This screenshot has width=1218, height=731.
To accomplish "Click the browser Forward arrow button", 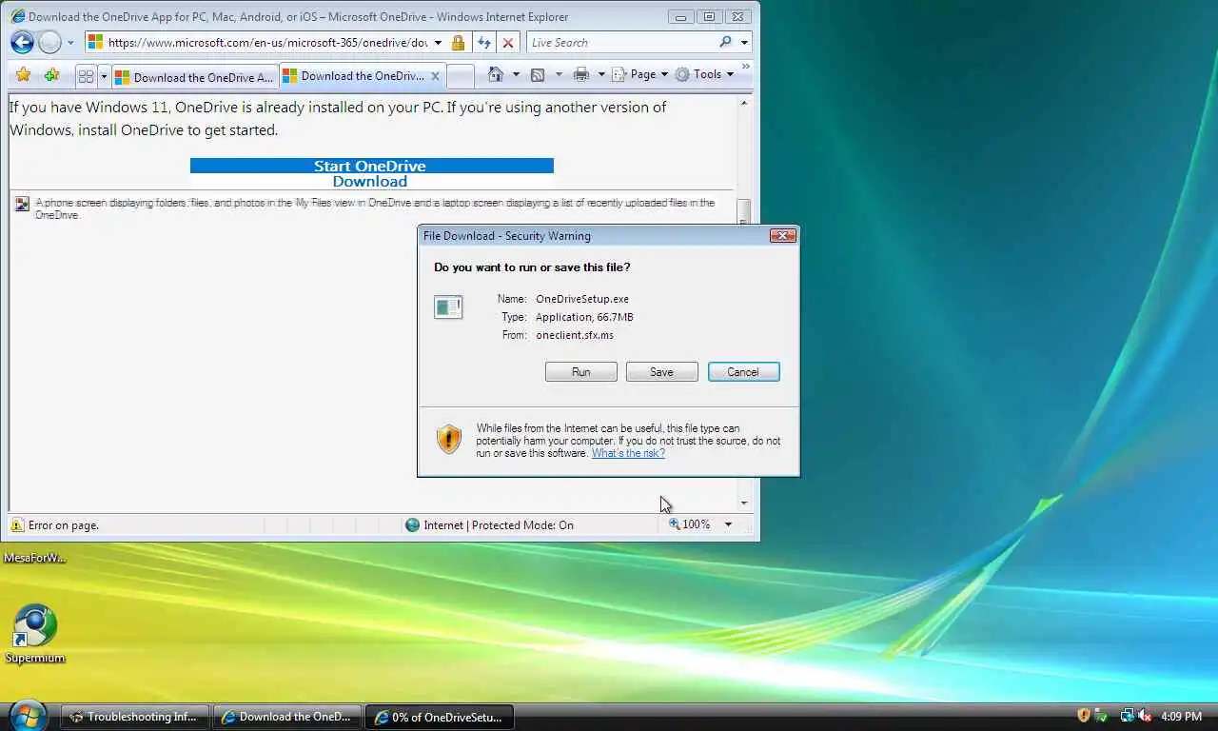I will coord(49,42).
